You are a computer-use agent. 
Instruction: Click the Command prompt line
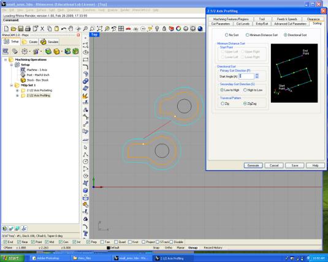pos(104,20)
